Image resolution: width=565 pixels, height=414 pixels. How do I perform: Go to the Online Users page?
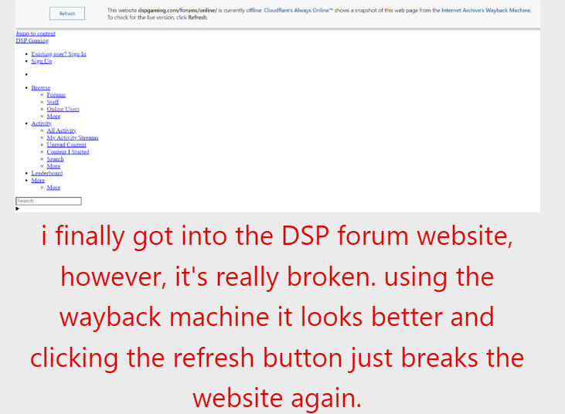63,109
